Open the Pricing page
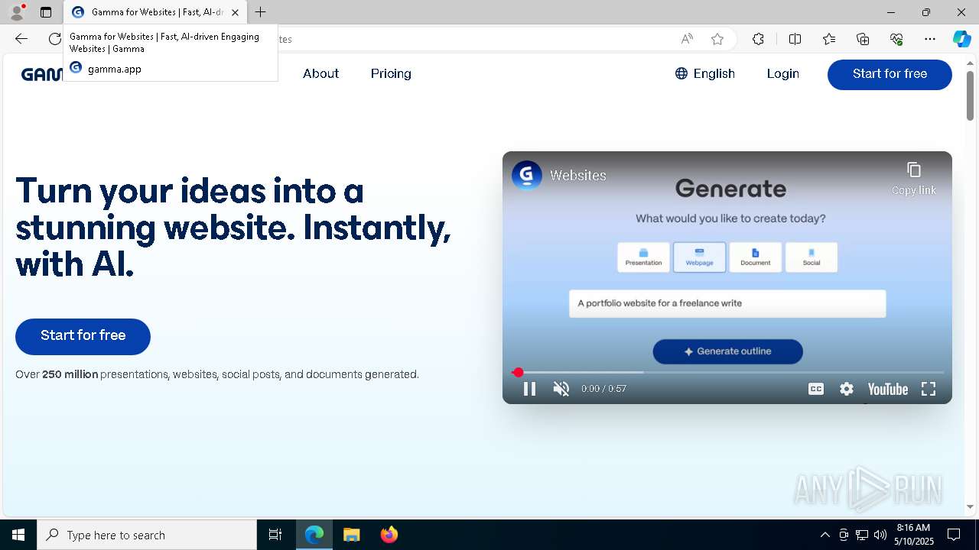Image resolution: width=979 pixels, height=550 pixels. click(391, 74)
